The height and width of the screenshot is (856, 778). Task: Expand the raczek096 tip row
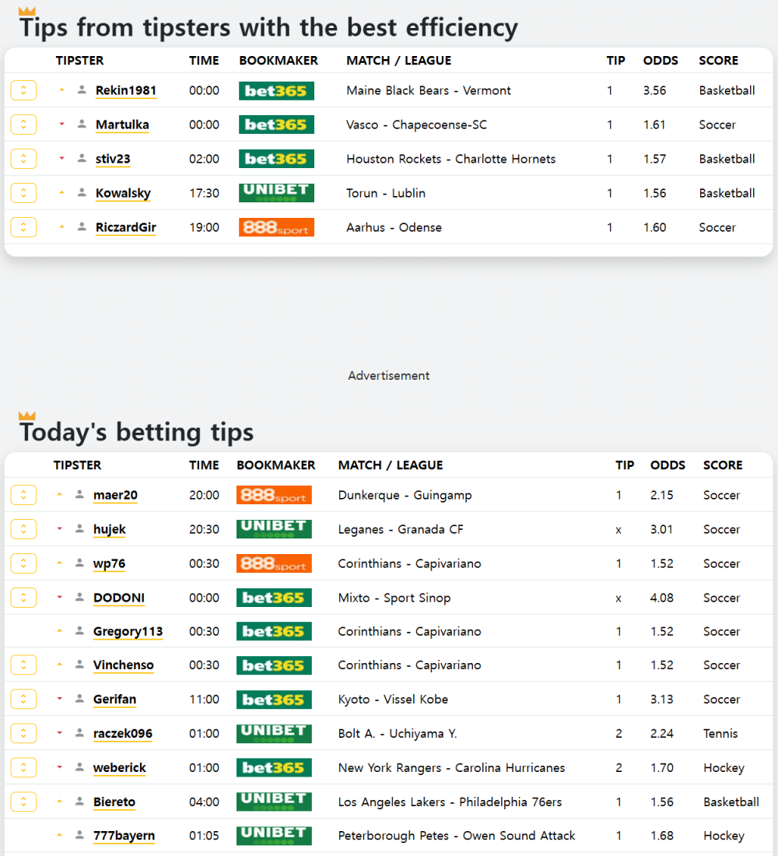[23, 734]
